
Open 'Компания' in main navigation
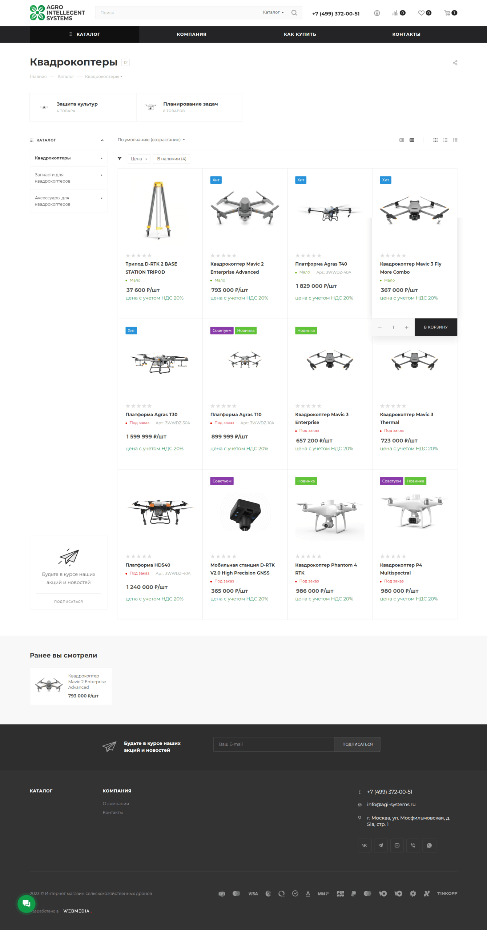(192, 34)
